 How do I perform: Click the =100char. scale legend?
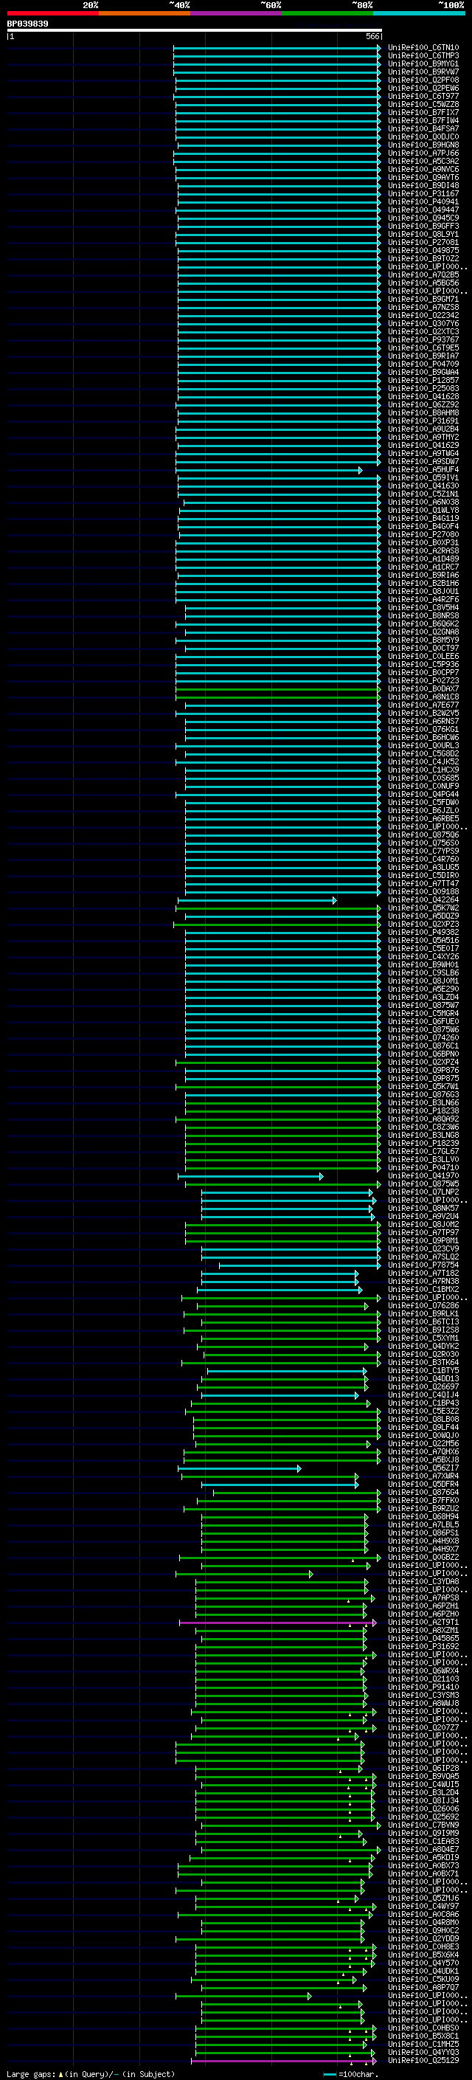pos(350,2074)
